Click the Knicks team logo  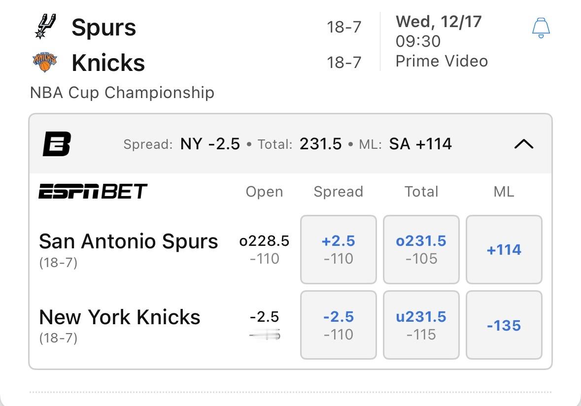tap(45, 63)
